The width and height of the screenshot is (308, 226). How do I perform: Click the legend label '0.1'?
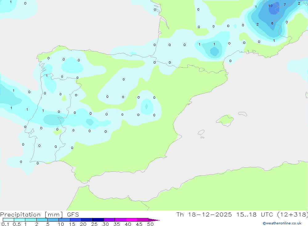[5, 224]
